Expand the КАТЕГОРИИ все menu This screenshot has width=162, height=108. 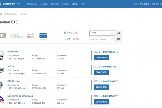[13, 4]
